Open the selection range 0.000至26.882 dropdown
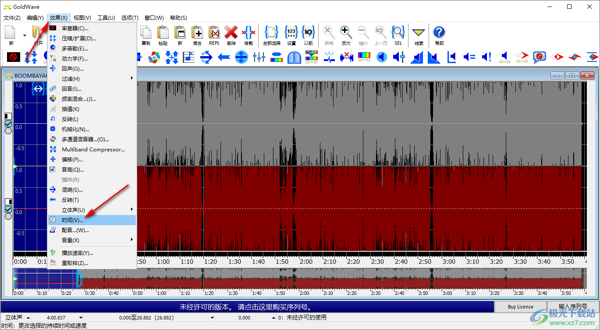The height and width of the screenshot is (330, 600). tap(212, 318)
